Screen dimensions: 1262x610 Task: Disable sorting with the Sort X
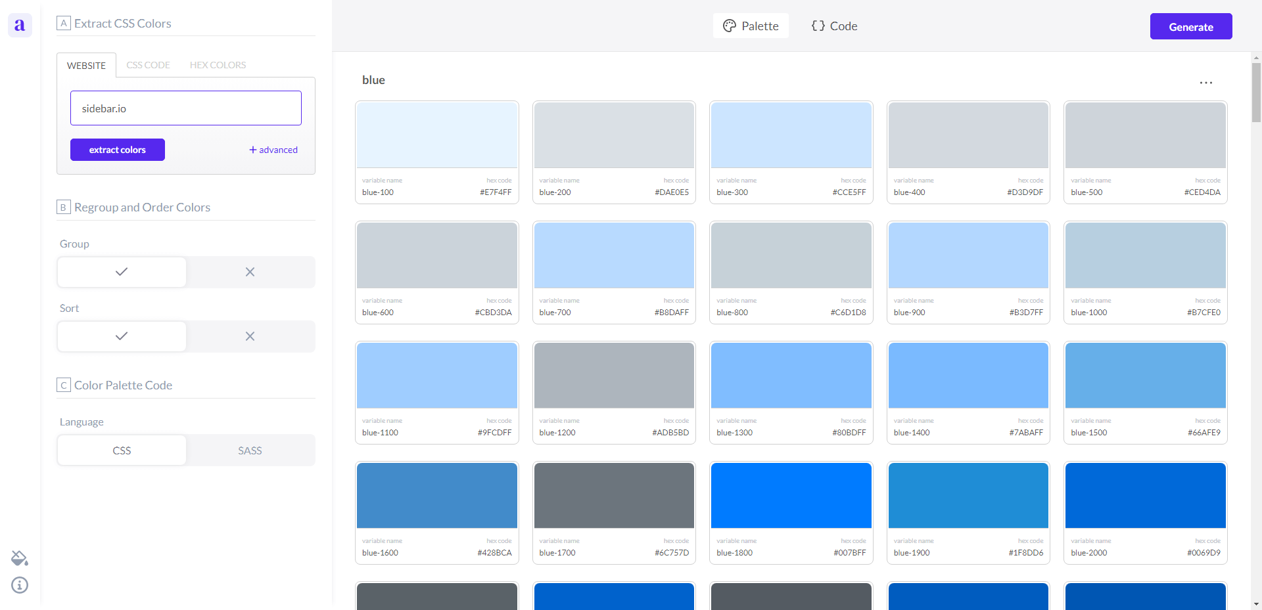[x=250, y=336]
